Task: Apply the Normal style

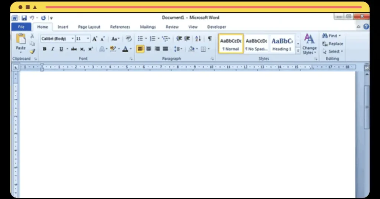Action: coord(231,44)
